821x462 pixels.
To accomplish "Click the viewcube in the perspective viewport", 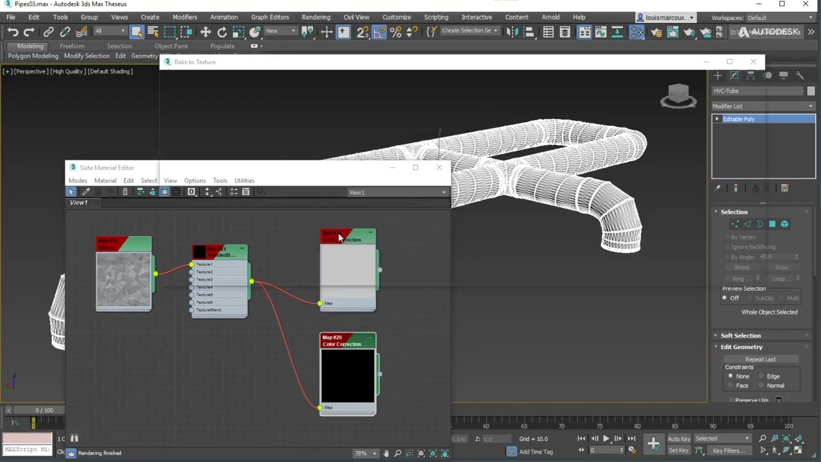I will (678, 96).
